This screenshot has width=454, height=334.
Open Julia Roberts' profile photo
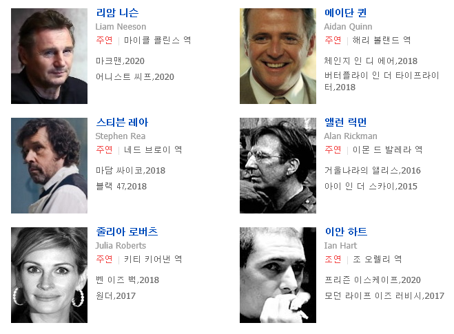(x=49, y=275)
